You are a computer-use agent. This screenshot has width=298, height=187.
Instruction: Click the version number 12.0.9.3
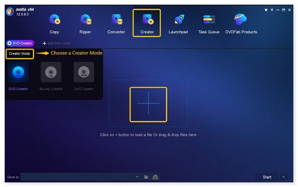point(23,14)
